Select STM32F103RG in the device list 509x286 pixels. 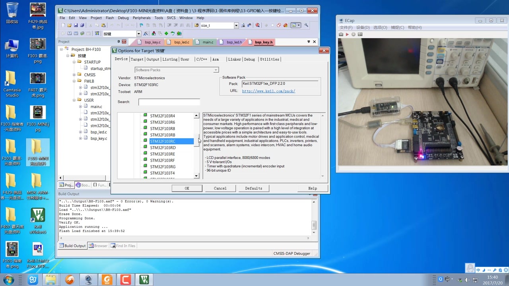(x=163, y=167)
